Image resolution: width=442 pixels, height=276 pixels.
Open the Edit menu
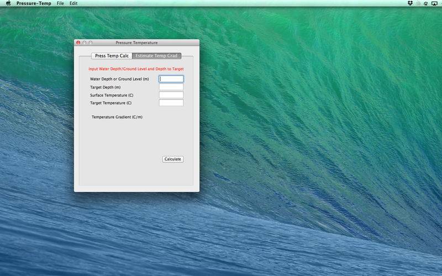pyautogui.click(x=73, y=3)
